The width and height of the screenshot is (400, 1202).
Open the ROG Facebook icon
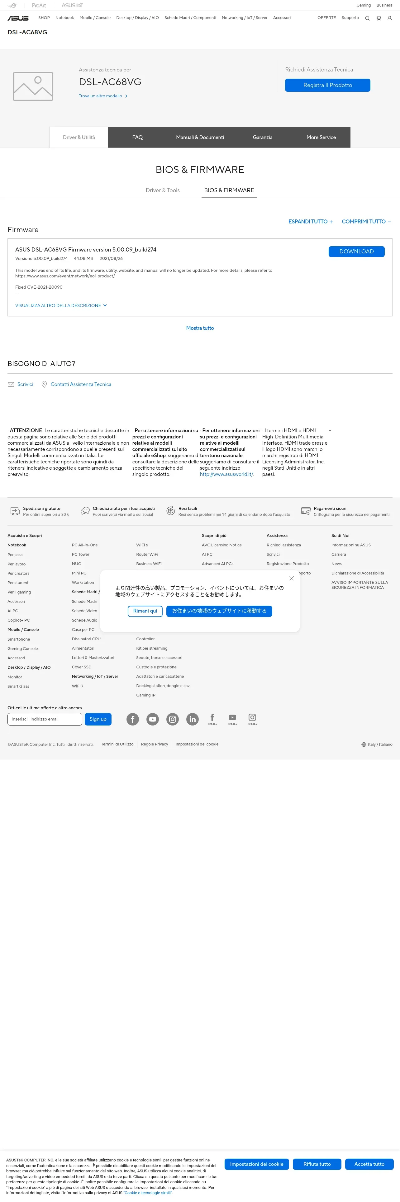[212, 719]
